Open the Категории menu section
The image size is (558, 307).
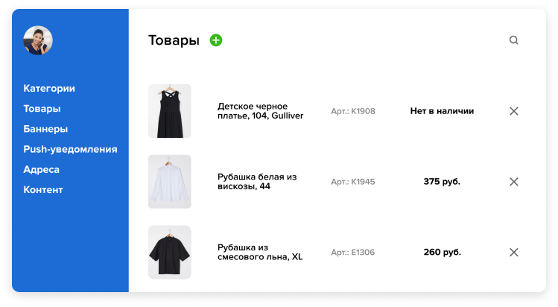pos(49,89)
